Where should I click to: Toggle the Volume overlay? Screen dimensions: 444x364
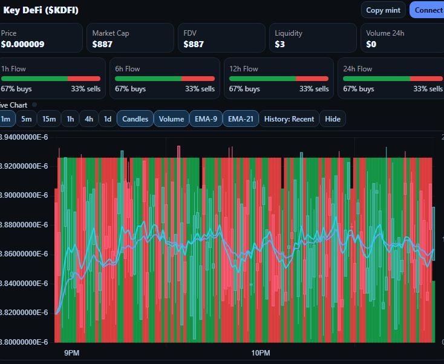click(x=171, y=119)
